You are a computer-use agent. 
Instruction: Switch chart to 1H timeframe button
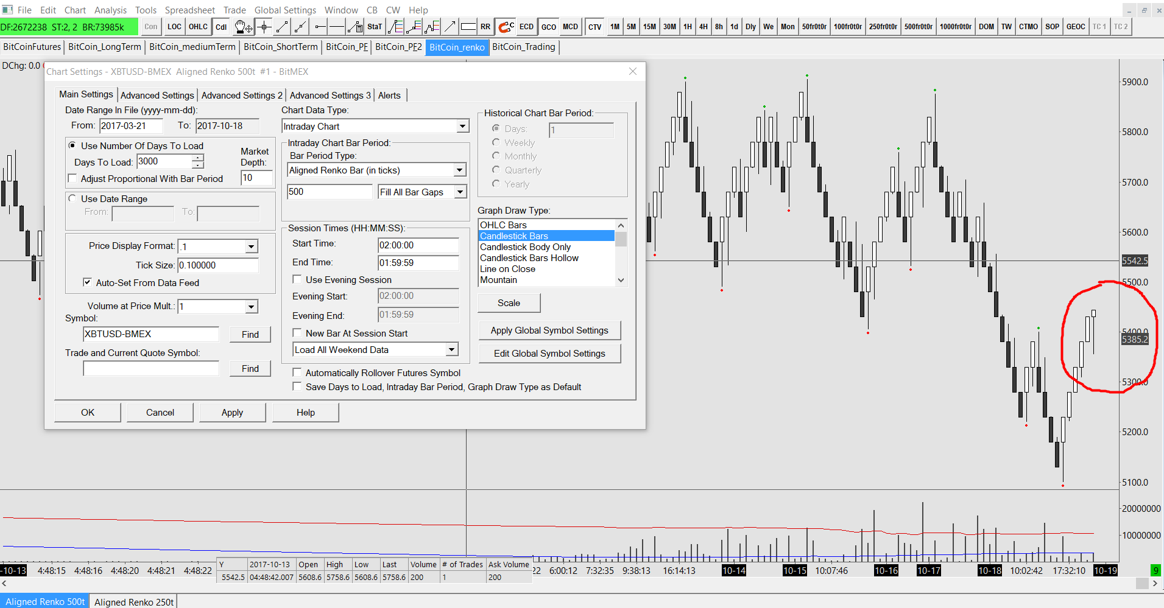[687, 27]
